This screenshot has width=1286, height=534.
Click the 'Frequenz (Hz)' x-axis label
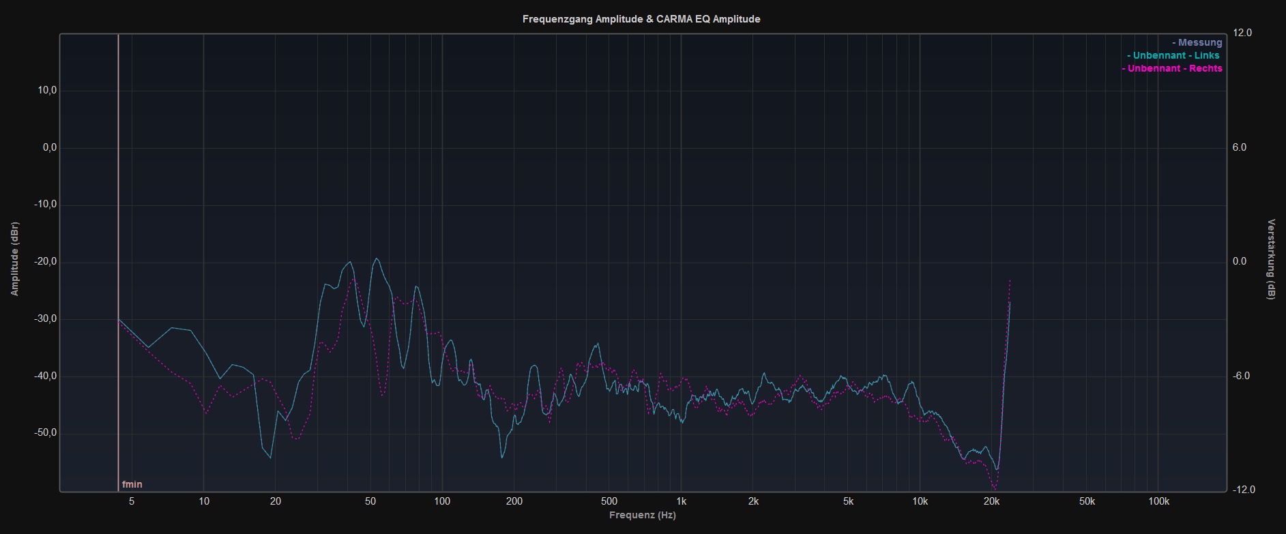[x=643, y=515]
